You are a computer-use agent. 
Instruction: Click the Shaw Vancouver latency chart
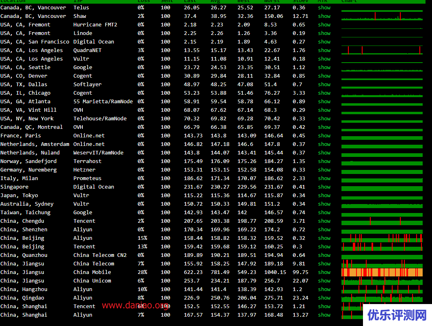(x=382, y=17)
